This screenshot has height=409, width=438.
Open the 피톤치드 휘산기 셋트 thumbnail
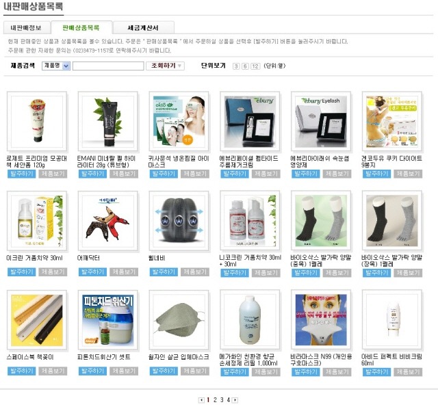(x=108, y=320)
